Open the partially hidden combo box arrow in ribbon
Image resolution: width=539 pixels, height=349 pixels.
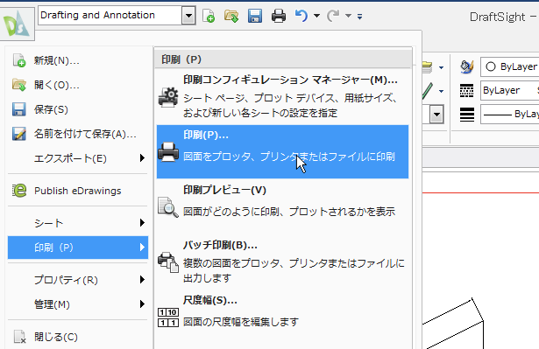(x=436, y=115)
